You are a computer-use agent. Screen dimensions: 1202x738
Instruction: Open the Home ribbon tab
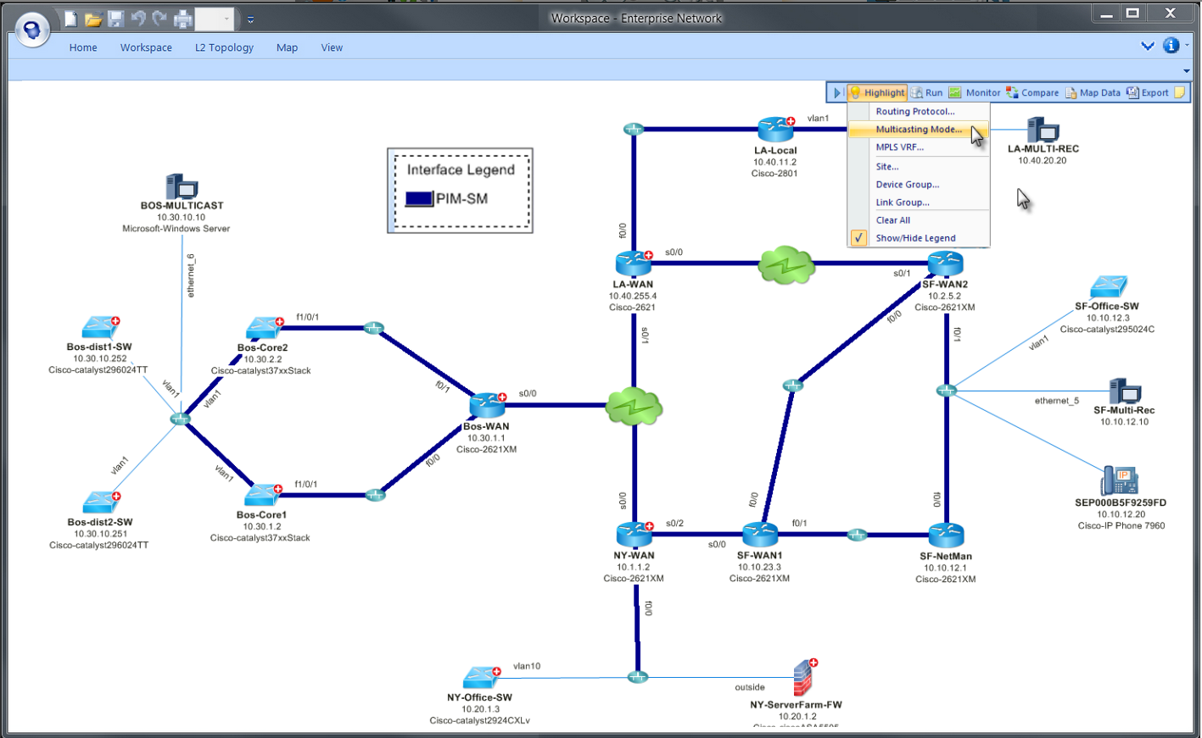[x=83, y=47]
